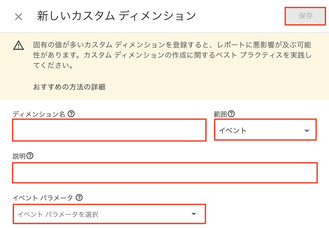Click the 新しいカスタム ディメンション dialog title
Image resolution: width=329 pixels, height=228 pixels.
click(x=116, y=15)
